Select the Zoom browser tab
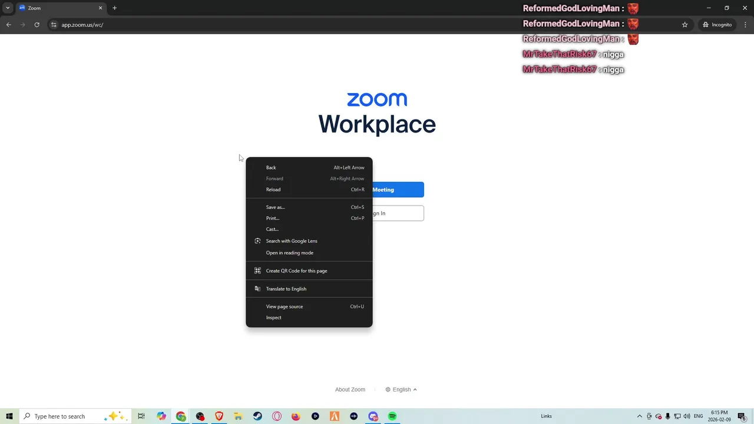754x424 pixels. click(60, 8)
